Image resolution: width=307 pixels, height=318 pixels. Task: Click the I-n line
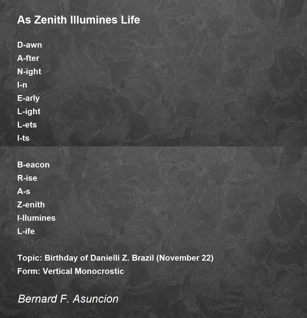[x=22, y=85]
